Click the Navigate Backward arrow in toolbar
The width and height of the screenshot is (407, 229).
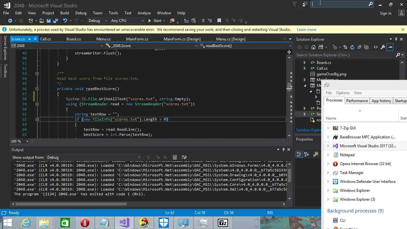tap(10, 21)
